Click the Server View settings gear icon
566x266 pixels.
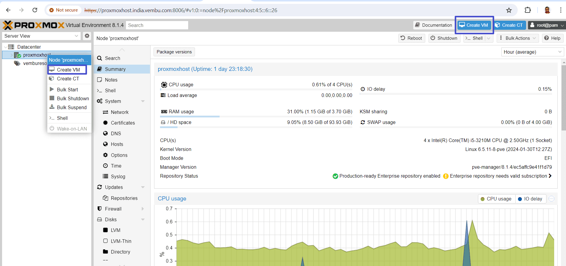pyautogui.click(x=87, y=36)
